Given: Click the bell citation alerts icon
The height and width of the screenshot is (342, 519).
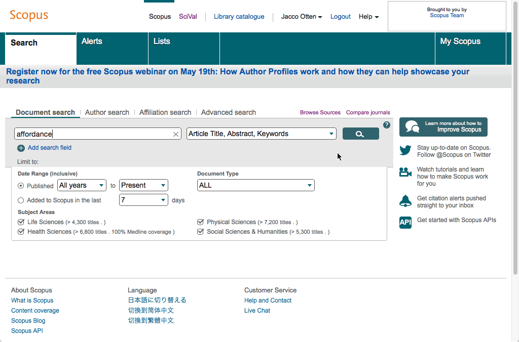Looking at the screenshot, I should (x=405, y=201).
